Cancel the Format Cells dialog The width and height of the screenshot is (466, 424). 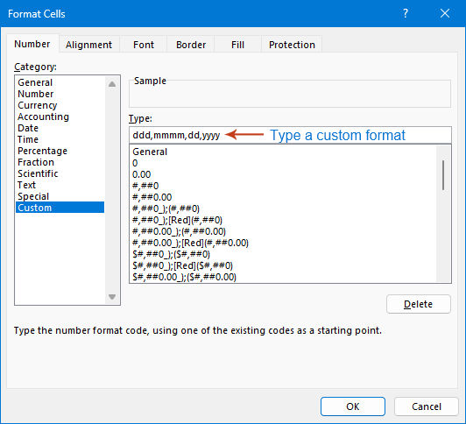pos(427,406)
